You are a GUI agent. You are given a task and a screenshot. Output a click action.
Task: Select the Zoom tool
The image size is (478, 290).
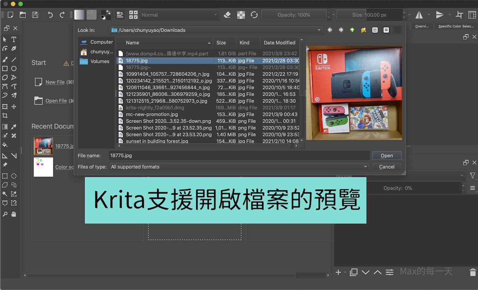(5, 214)
